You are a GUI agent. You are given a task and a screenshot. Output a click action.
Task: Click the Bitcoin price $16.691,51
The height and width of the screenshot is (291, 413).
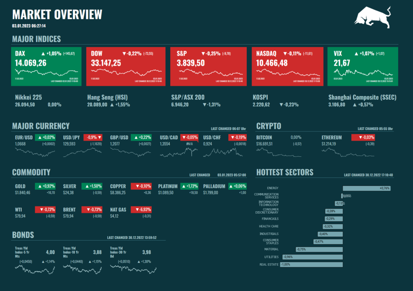point(265,144)
